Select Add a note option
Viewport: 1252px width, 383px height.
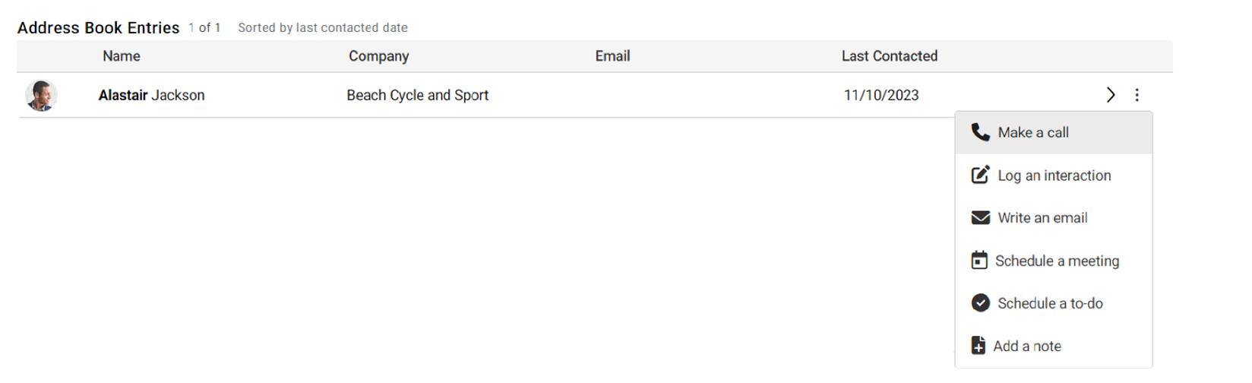tap(1054, 346)
